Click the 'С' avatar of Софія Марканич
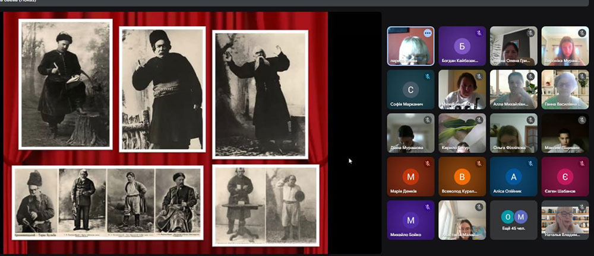 (x=410, y=89)
